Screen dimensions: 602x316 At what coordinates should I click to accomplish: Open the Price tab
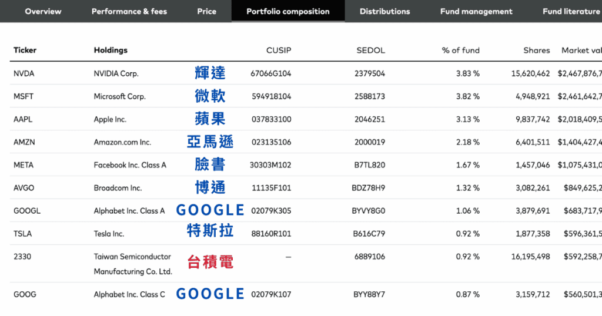[206, 12]
